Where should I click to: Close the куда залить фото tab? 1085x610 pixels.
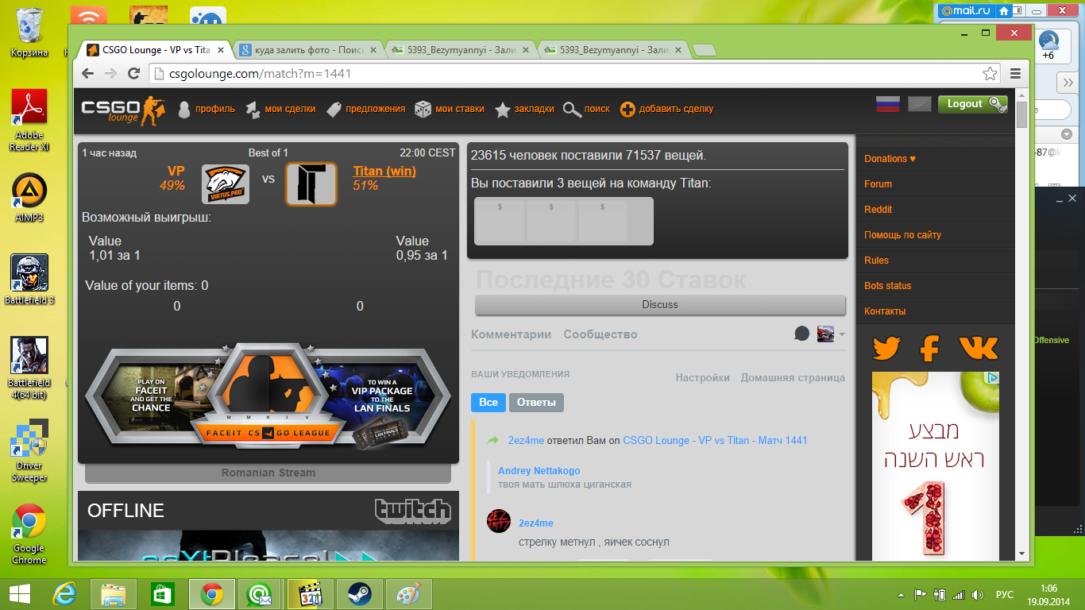(373, 50)
